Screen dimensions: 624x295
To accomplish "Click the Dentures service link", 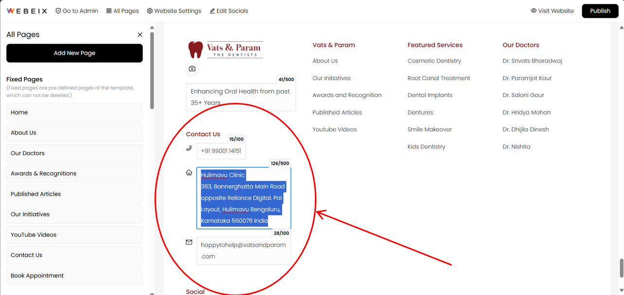I will point(420,112).
